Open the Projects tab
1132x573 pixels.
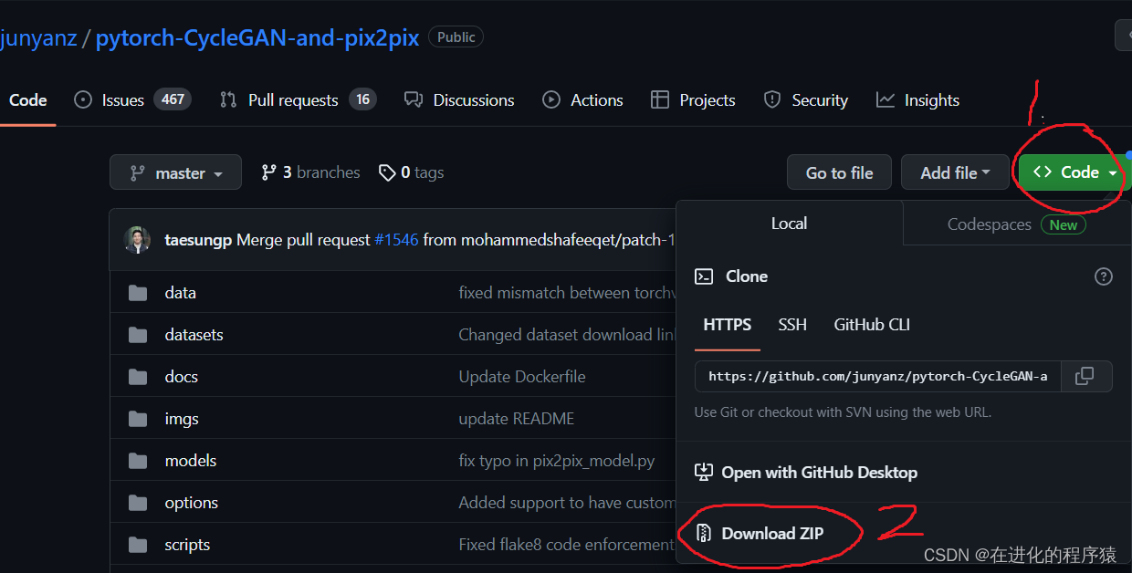click(693, 100)
